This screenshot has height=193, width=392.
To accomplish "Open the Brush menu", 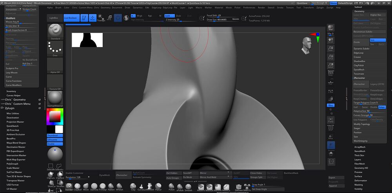I will coord(58,8).
